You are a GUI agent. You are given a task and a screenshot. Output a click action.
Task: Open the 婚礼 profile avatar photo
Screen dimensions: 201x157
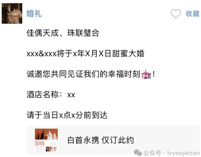coord(12,14)
